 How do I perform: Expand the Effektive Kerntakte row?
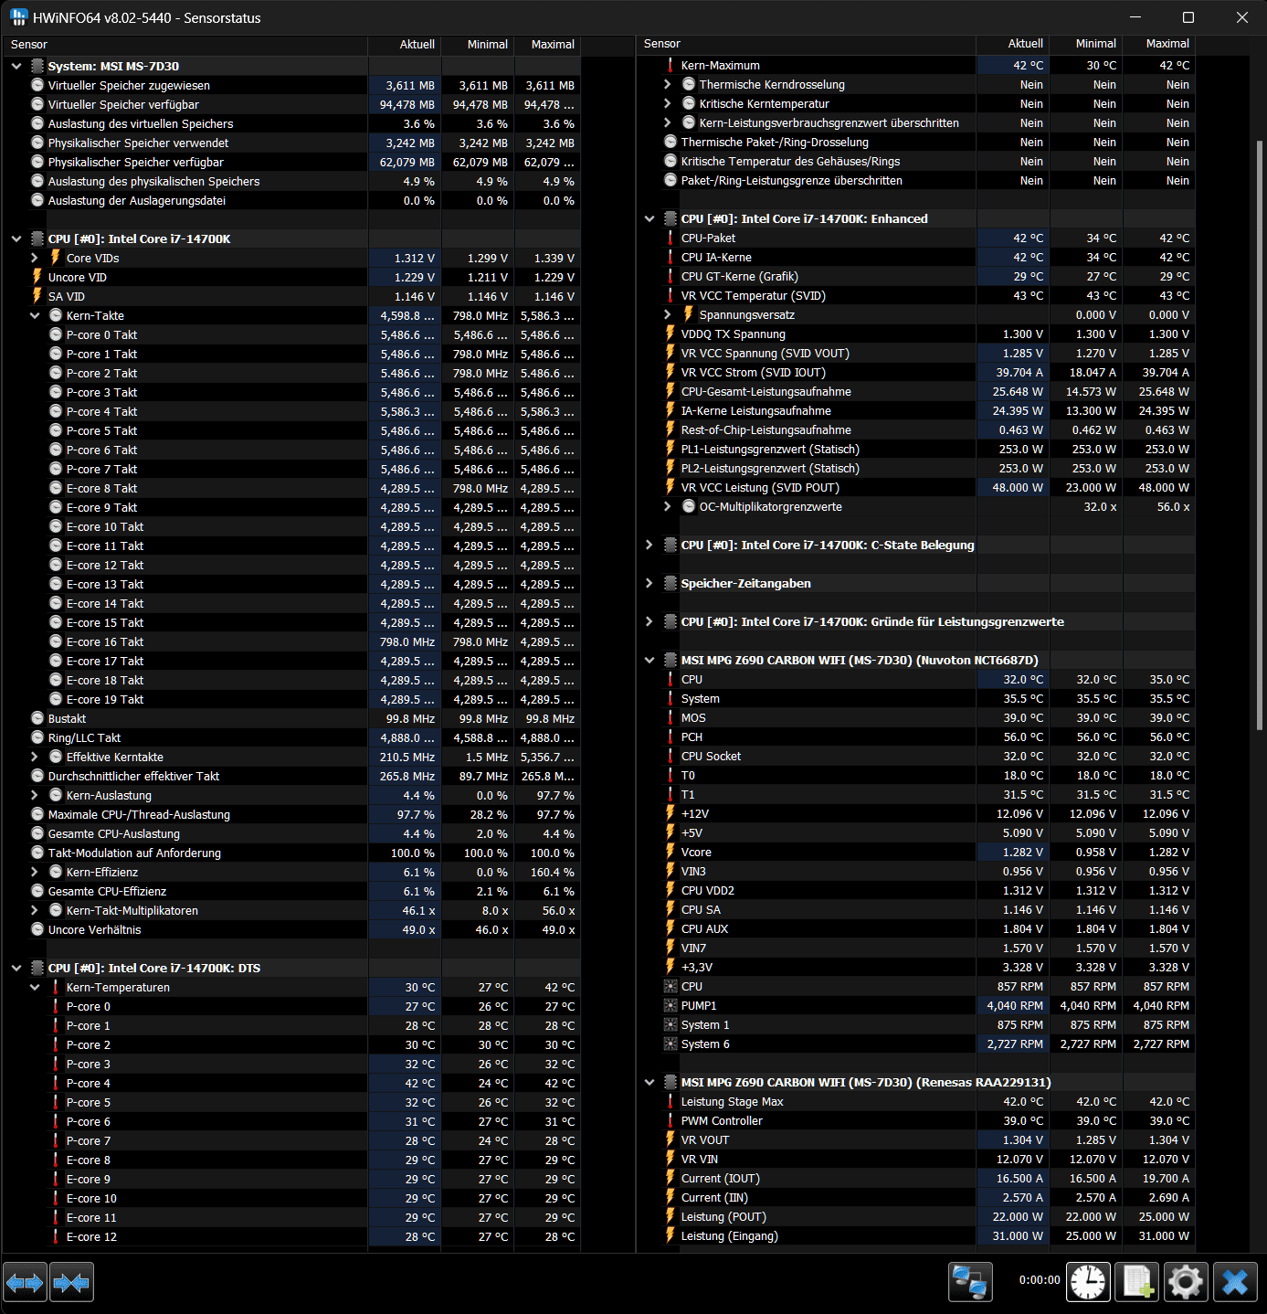tap(35, 757)
